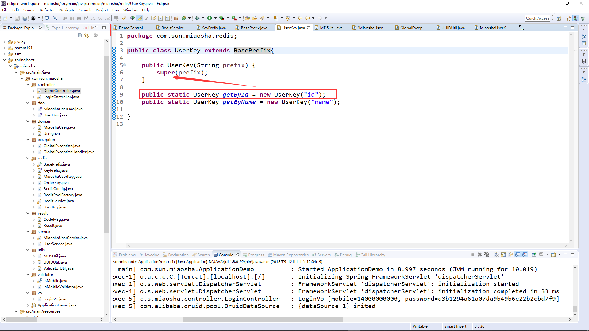Expand the java3y project node
Screen dimensions: 589x331
(4, 42)
